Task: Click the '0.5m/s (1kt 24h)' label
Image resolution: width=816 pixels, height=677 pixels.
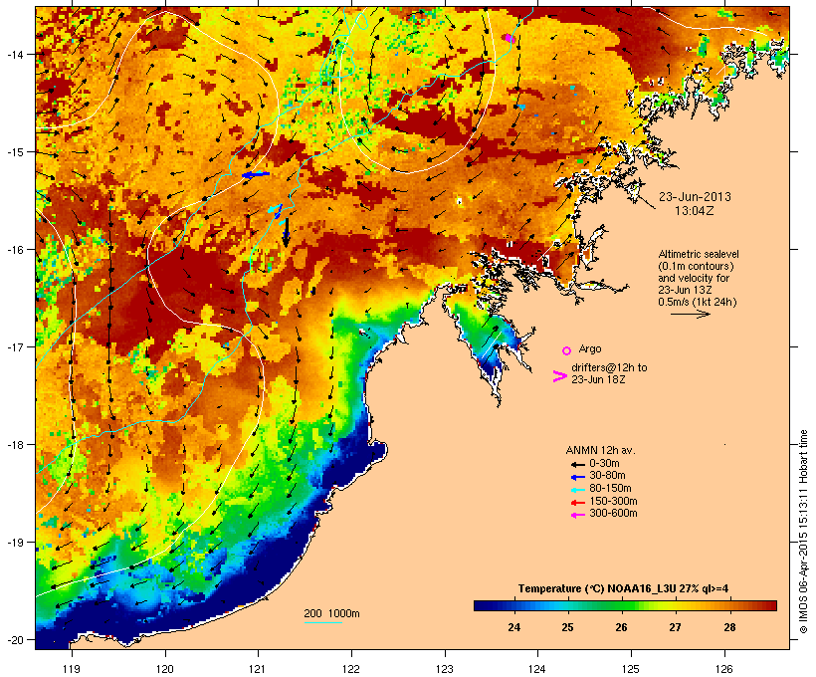Action: point(698,302)
